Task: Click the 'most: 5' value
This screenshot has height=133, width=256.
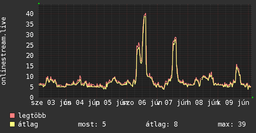Action: (92, 124)
